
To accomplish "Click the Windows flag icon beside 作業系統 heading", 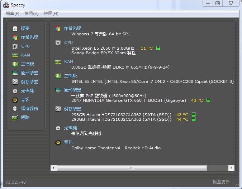I will tap(58, 29).
